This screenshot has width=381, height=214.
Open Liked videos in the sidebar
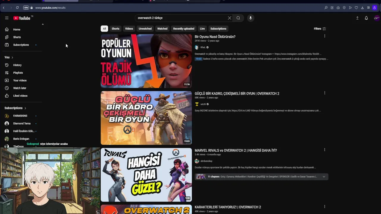coord(21,96)
